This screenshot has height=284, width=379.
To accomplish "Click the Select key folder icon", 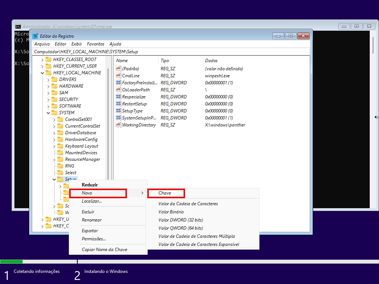I will [x=60, y=173].
